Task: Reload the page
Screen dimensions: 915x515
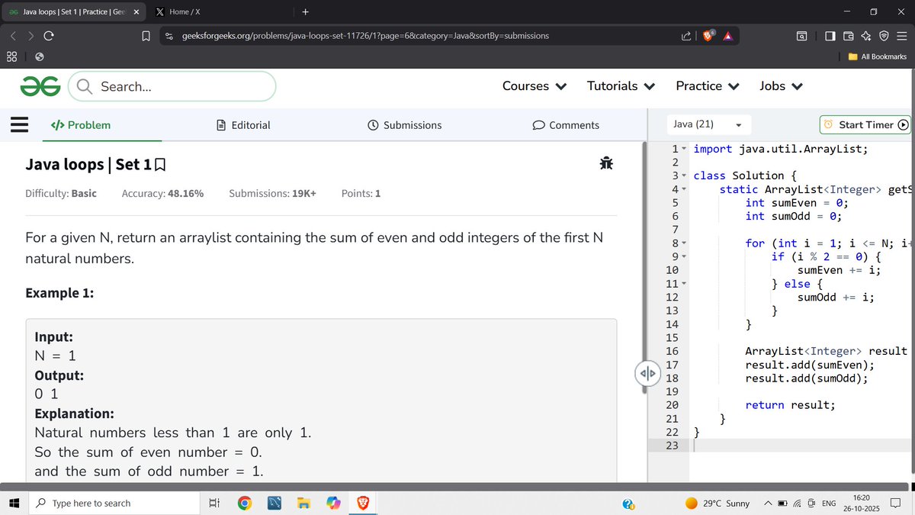Action: pos(49,35)
